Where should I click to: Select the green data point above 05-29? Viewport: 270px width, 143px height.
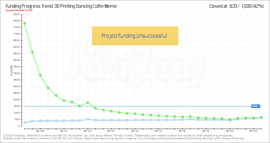(x=40, y=75)
